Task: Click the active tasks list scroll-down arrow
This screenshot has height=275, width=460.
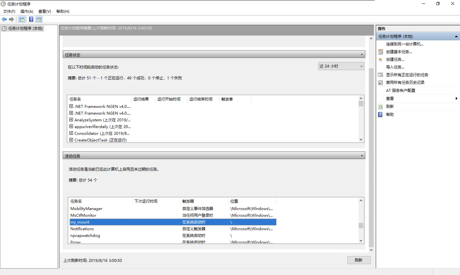Action: pyautogui.click(x=361, y=241)
